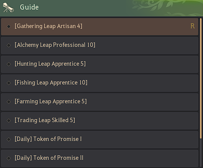
Task: Click the R marker on Gathering Leap Artisan 4
Action: click(192, 26)
